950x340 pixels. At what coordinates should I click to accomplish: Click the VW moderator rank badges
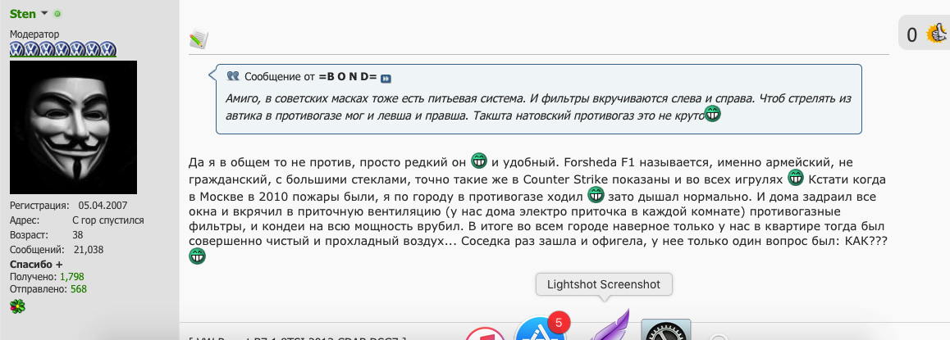[57, 49]
